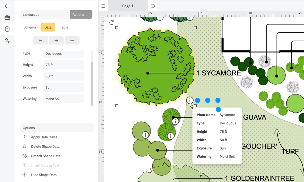
Task: Go back a record with left arrow
Action: point(40,40)
